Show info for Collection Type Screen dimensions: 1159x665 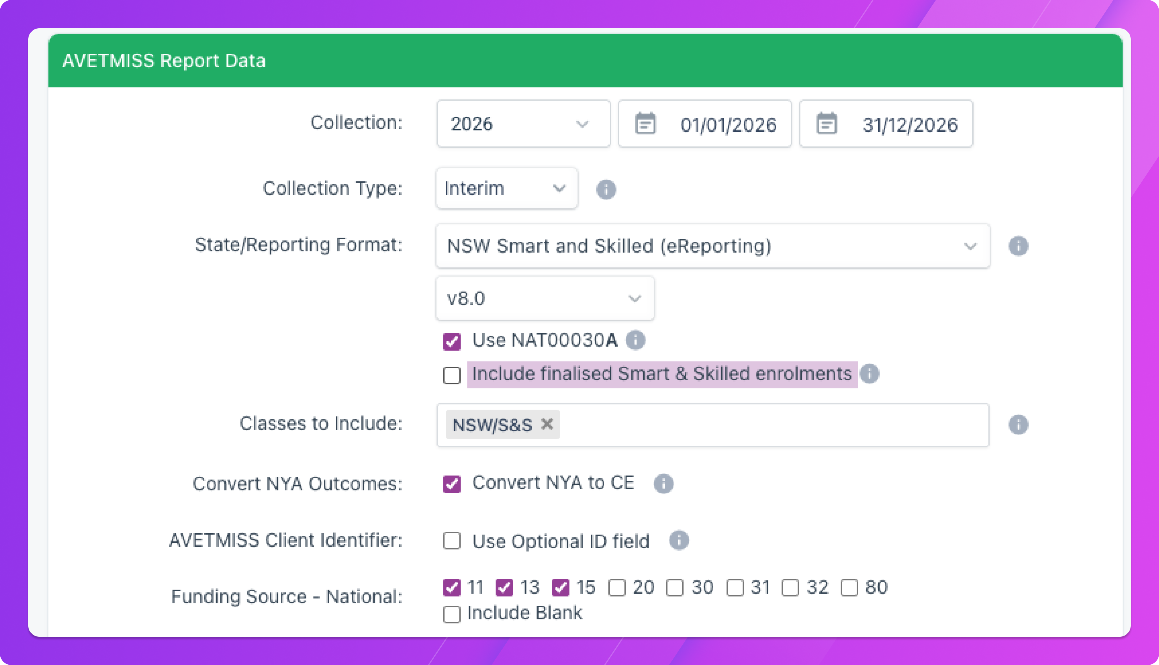click(x=606, y=189)
